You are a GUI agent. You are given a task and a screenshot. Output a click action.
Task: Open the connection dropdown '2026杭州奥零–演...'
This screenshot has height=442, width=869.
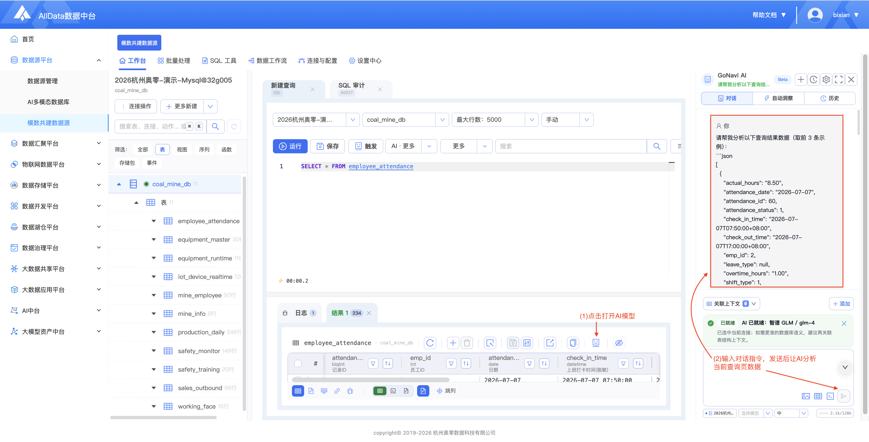[x=316, y=120]
